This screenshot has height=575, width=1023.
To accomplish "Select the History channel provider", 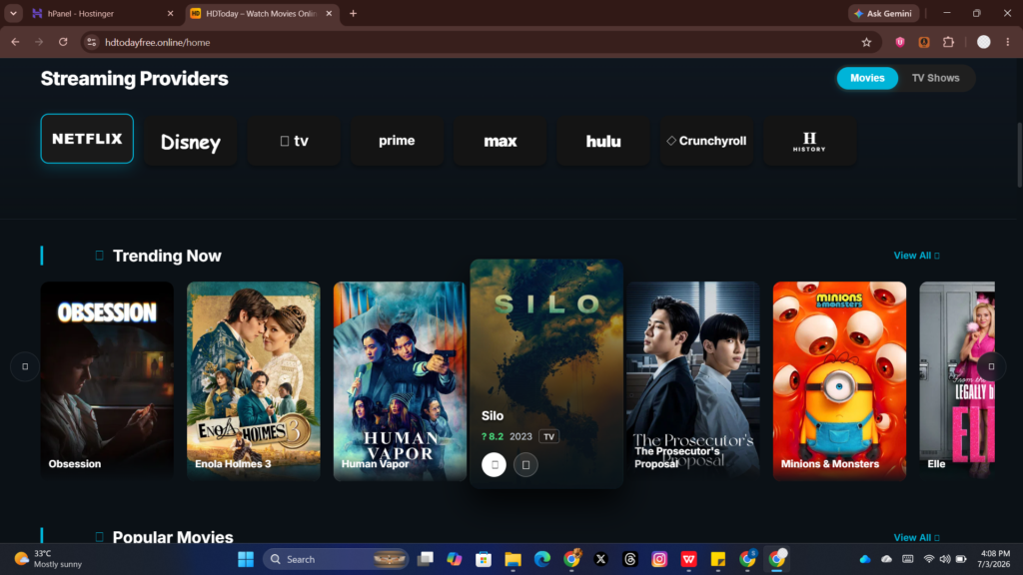I will tap(809, 141).
